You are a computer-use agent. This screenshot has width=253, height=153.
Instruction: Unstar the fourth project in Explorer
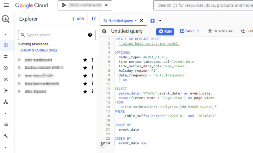85,84
